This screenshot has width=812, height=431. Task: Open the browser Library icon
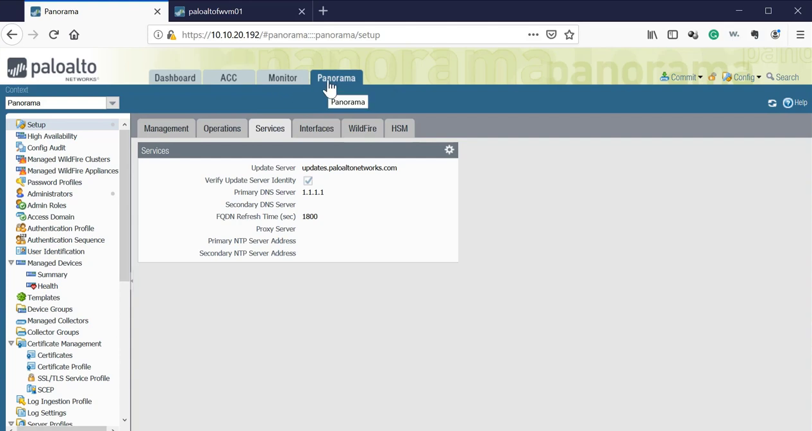[x=652, y=35]
